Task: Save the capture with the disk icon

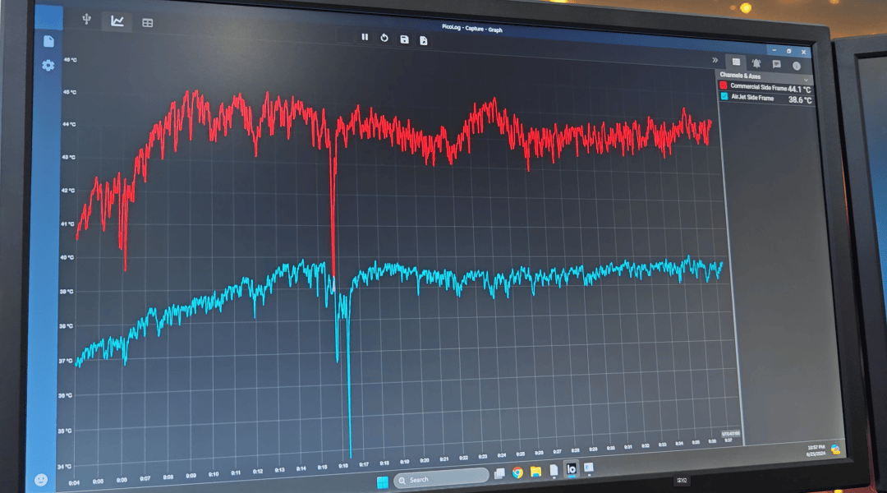Action: tap(404, 39)
